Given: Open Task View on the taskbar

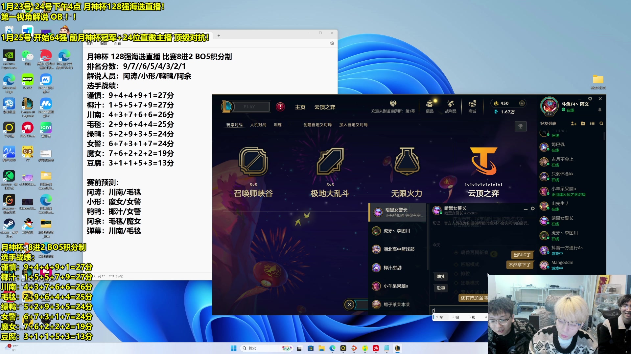Looking at the screenshot, I should pyautogui.click(x=299, y=348).
